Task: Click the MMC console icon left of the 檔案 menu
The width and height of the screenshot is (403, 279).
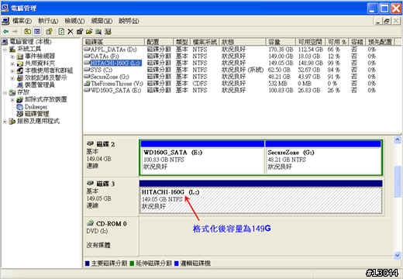Action: point(5,21)
